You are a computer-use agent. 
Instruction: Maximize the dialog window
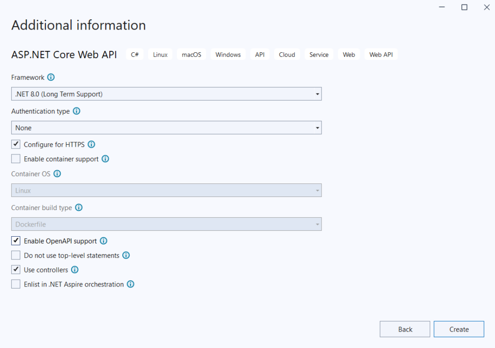(465, 7)
